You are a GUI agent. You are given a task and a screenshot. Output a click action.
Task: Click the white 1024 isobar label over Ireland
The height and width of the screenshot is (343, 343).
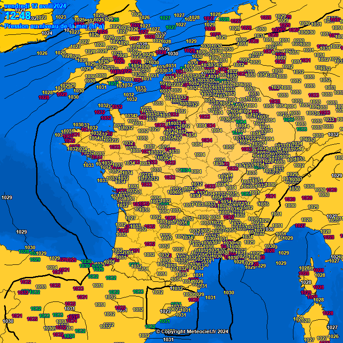coord(46,33)
